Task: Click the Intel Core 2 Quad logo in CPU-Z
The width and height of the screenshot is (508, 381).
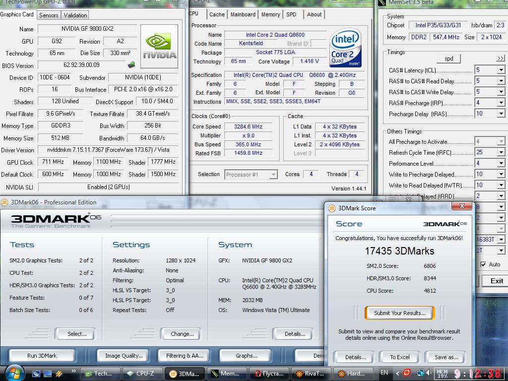Action: (345, 47)
